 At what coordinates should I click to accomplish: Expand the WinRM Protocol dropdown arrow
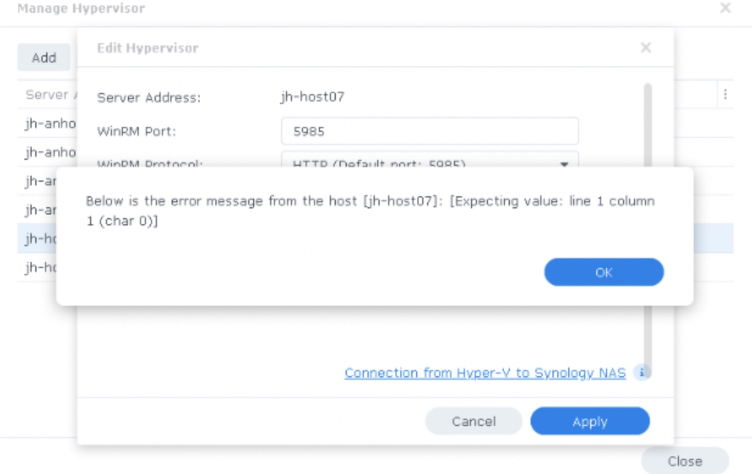coord(564,163)
